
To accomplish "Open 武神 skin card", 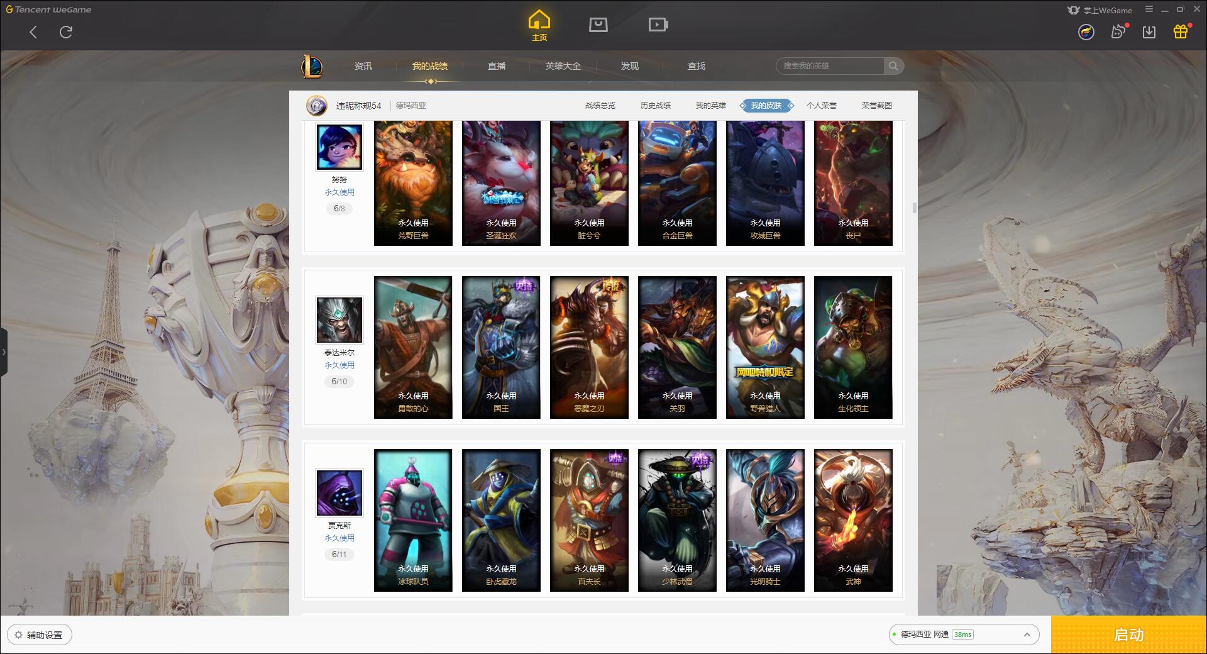I will pos(853,520).
